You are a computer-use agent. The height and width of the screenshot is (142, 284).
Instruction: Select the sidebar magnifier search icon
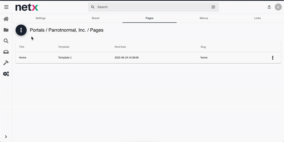tap(6, 41)
